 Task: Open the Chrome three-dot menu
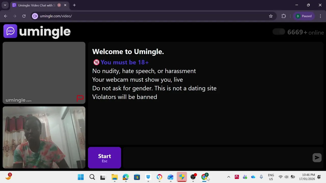(320, 16)
